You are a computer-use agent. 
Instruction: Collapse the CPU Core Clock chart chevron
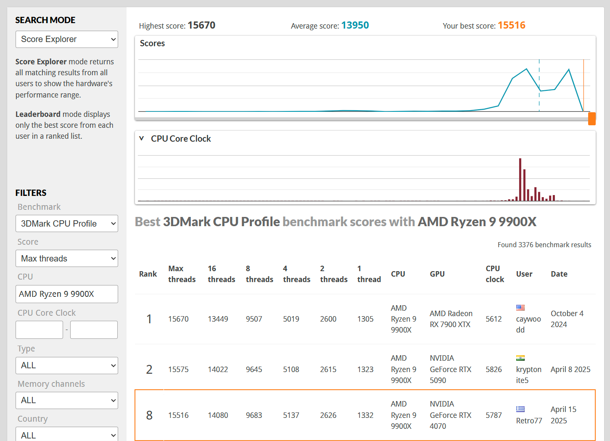pyautogui.click(x=142, y=138)
